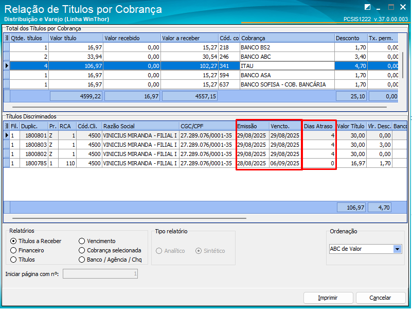This screenshot has height=310, width=412.
Task: Click the row indicator arrow of the ITAU row
Action: (7, 66)
